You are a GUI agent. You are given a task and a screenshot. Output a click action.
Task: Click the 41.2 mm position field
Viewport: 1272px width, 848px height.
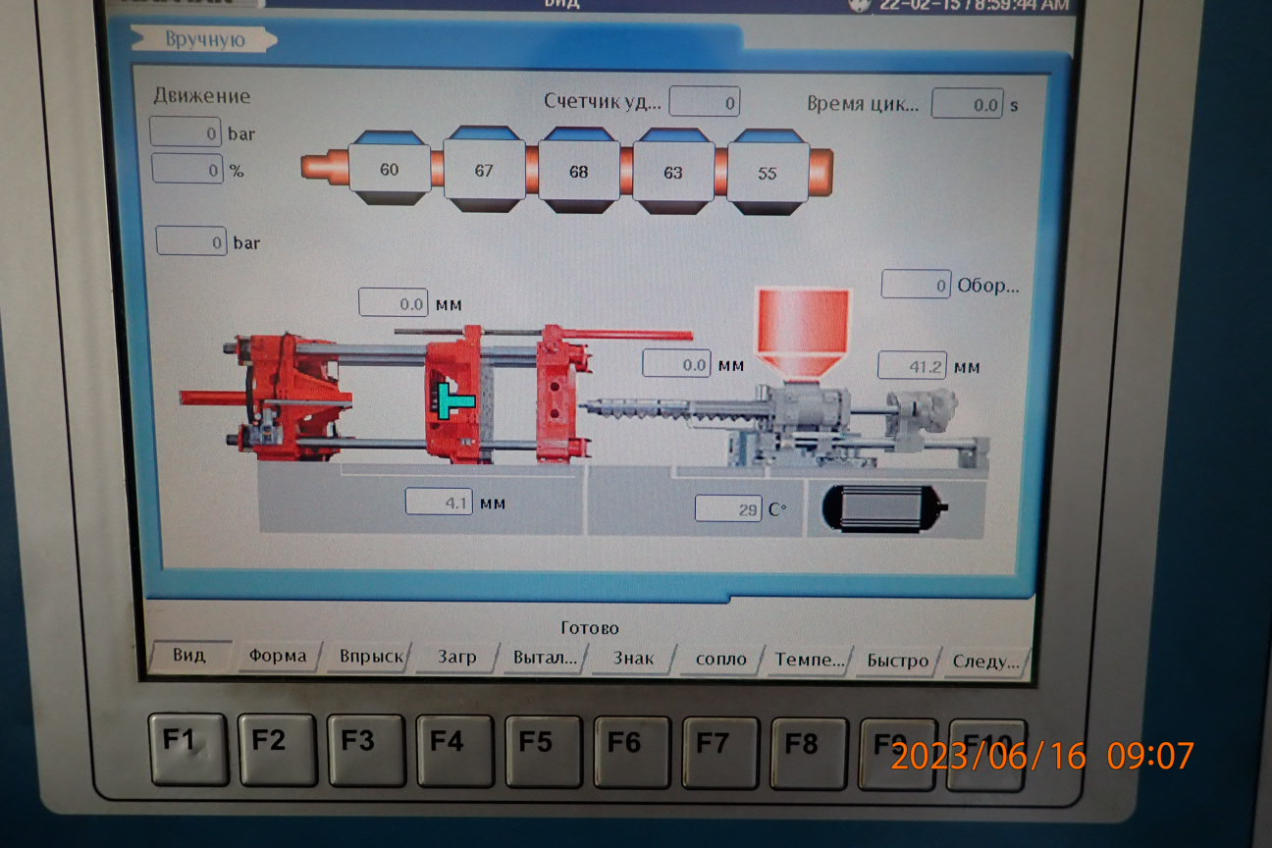click(912, 365)
